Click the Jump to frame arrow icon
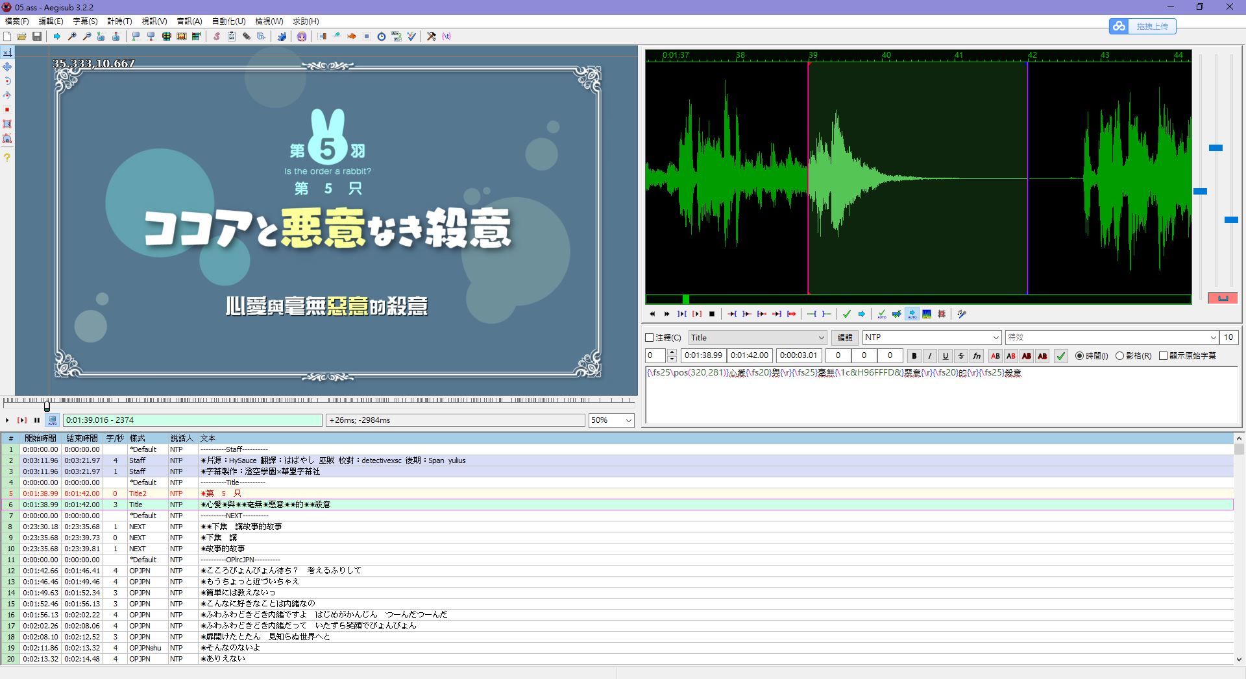Screen dimensions: 1246x679 [x=57, y=36]
